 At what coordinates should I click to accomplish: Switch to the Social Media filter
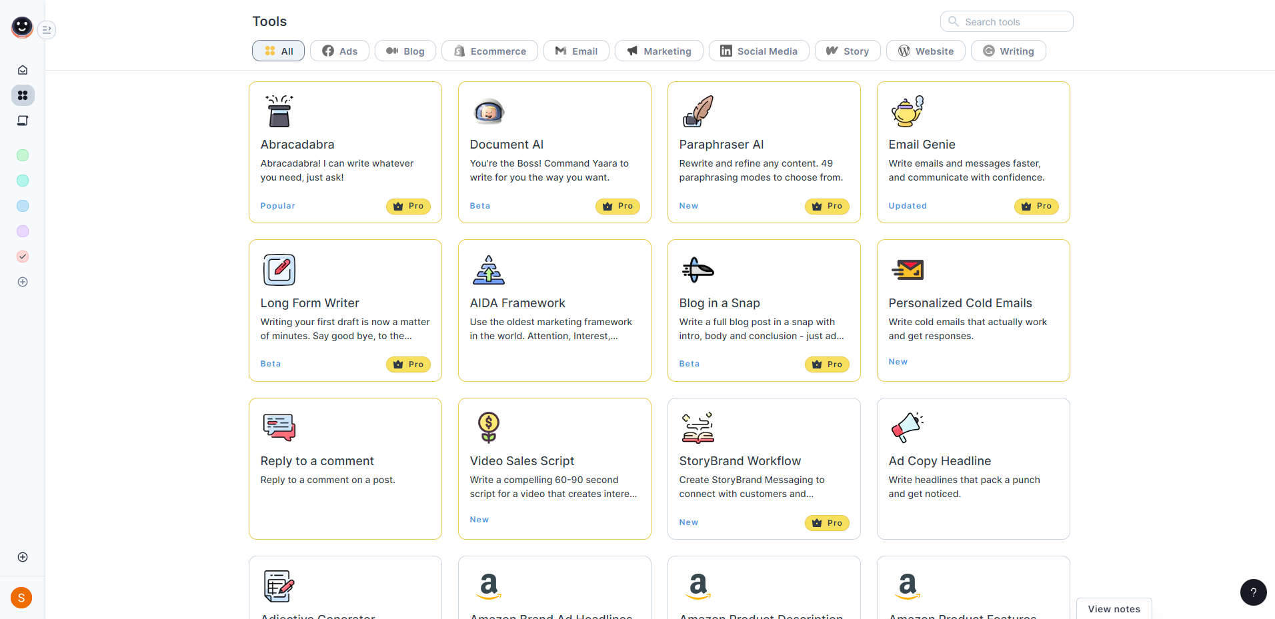coord(759,51)
